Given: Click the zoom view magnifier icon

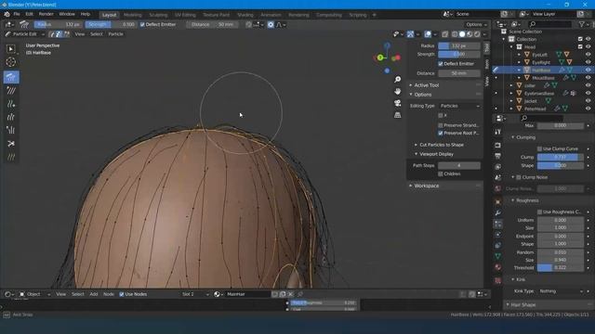Looking at the screenshot, I should [x=397, y=80].
